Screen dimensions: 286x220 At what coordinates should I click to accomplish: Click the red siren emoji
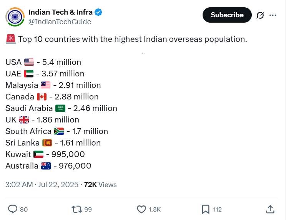pos(11,39)
